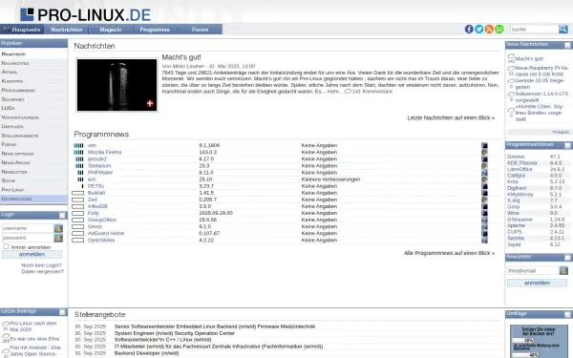The height and width of the screenshot is (358, 573).
Task: Collapse the Neue Nachrichten panel
Action: point(567,45)
